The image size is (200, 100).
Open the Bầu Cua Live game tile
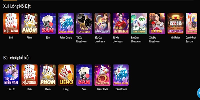coord(102,23)
